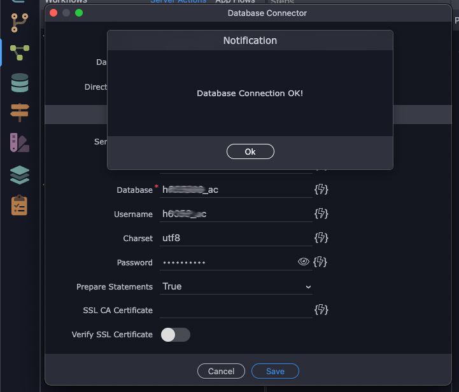Open the Prepare Statements dropdown
Viewport: 459px width, 392px height.
tap(236, 286)
